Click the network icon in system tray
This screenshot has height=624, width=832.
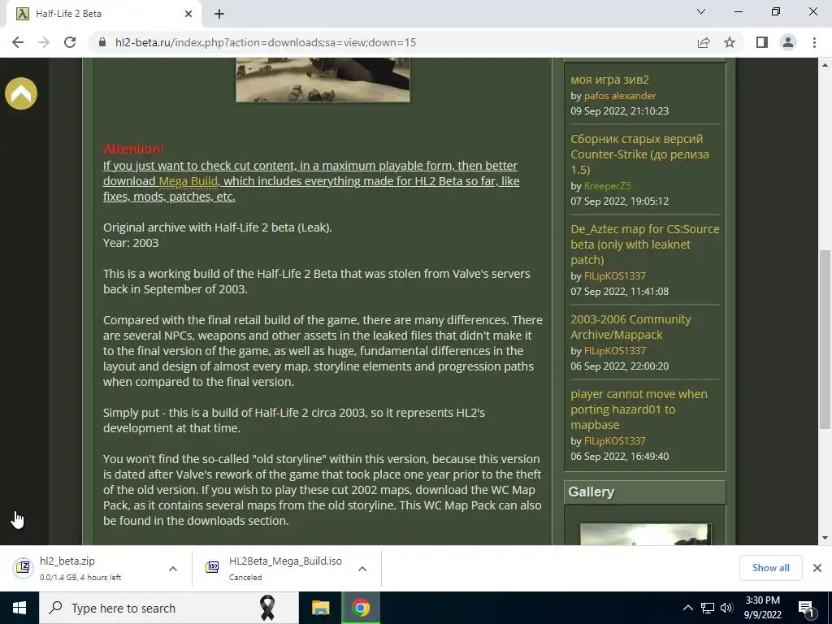pyautogui.click(x=708, y=608)
